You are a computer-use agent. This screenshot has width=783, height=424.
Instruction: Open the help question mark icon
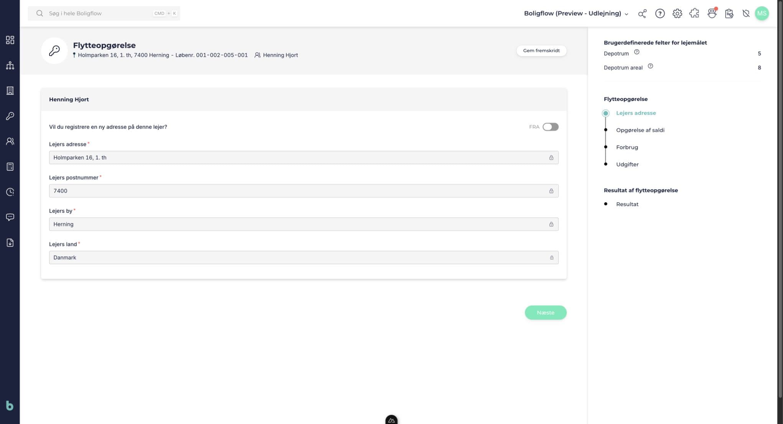coord(660,13)
